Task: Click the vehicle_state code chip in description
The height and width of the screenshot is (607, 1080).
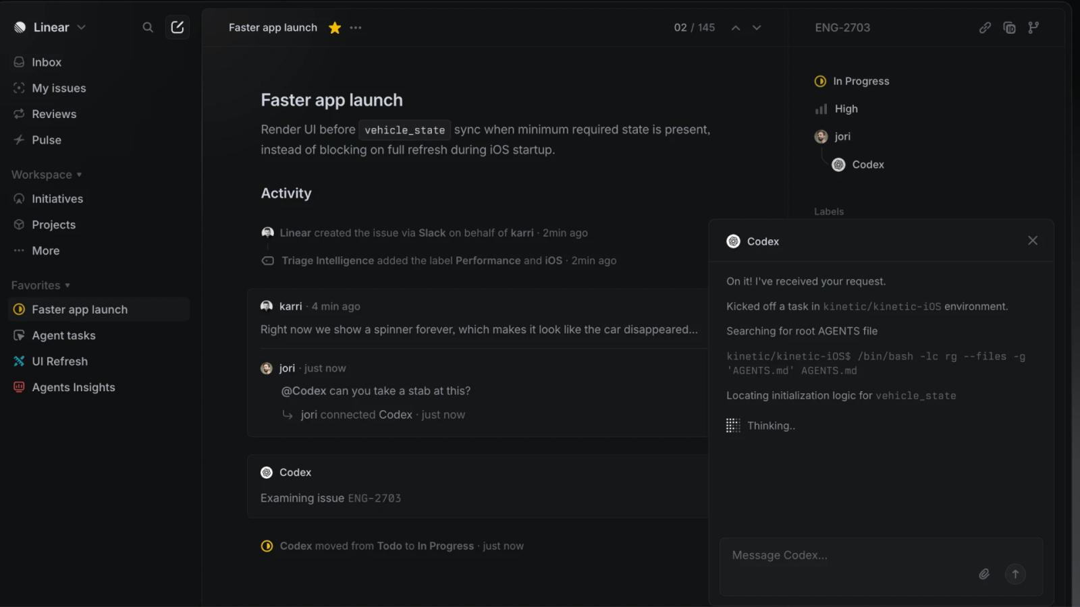Action: pos(404,129)
